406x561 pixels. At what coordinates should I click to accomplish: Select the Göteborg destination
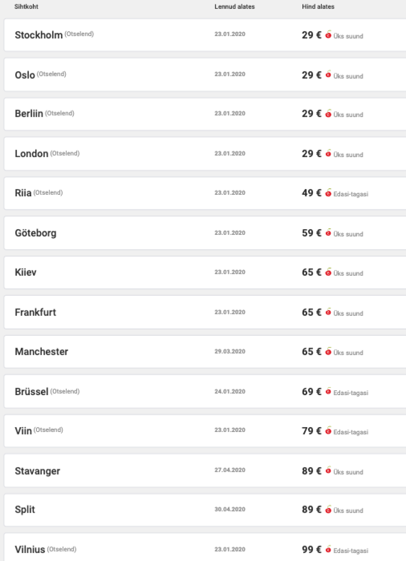tap(36, 233)
